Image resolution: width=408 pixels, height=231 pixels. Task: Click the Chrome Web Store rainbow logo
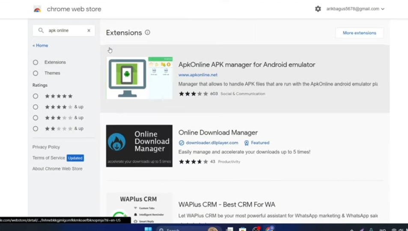[x=37, y=9]
